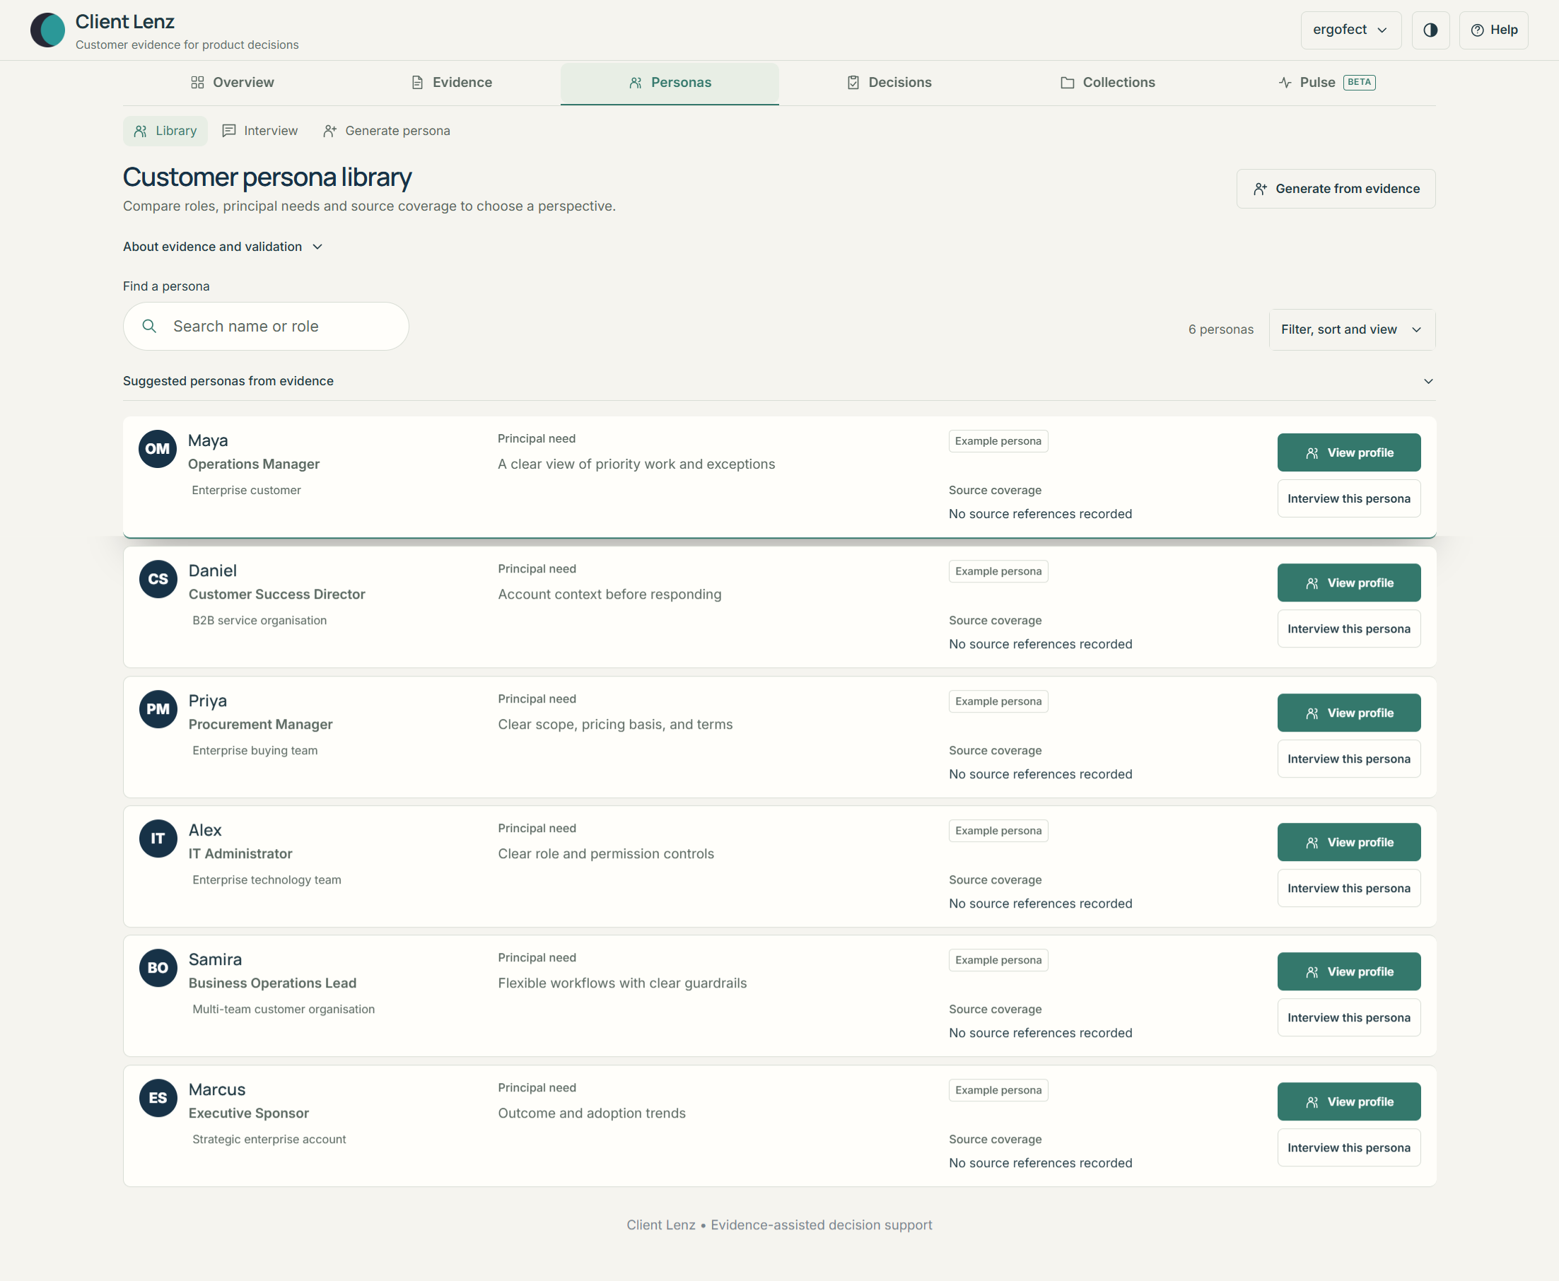
Task: Click the magnifier search icon
Action: point(149,326)
